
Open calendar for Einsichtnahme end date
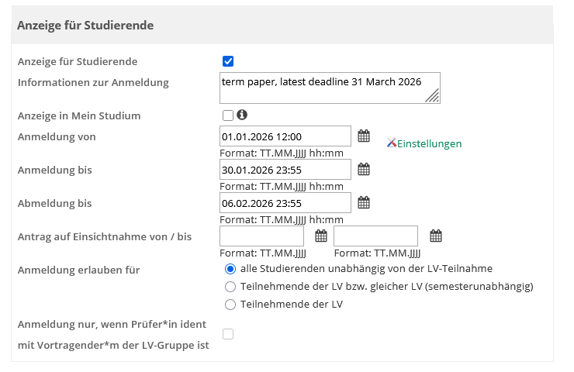[436, 236]
